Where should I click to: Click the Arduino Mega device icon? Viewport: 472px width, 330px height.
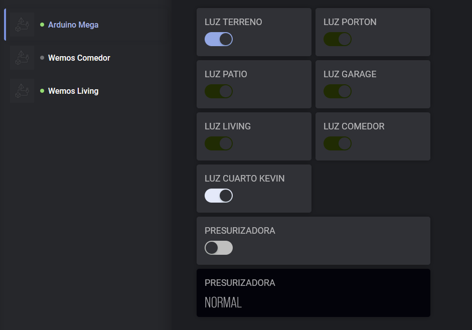click(x=22, y=25)
